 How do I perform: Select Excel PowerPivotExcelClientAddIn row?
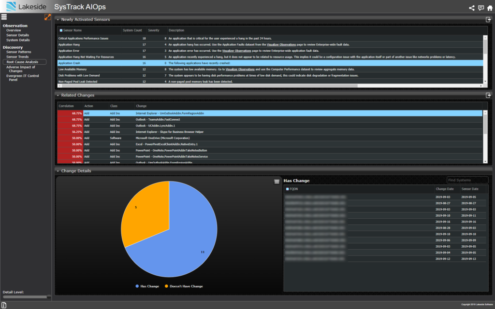(x=270, y=144)
